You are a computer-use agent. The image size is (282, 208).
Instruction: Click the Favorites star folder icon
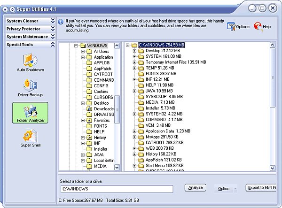pyautogui.click(x=89, y=120)
